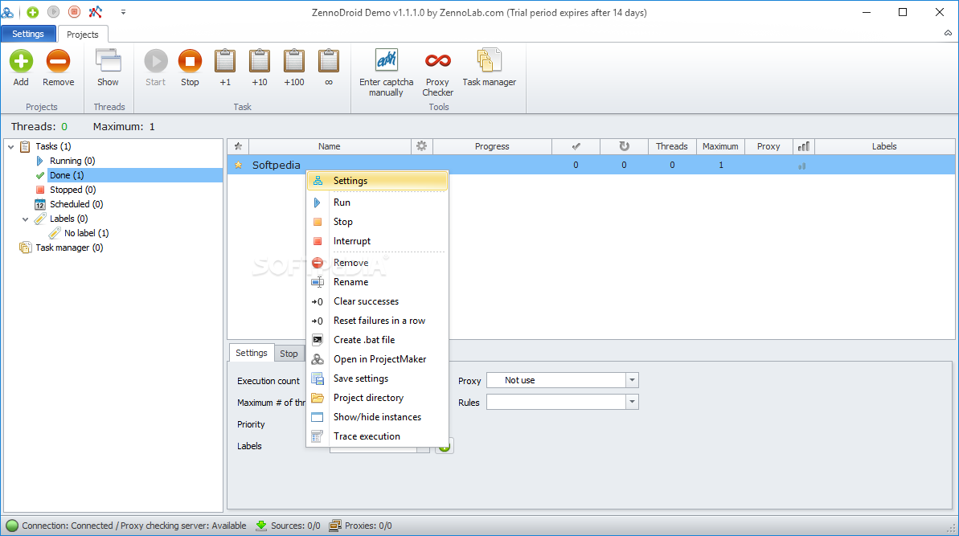Sort by the star column header
The width and height of the screenshot is (959, 536).
pyautogui.click(x=238, y=147)
